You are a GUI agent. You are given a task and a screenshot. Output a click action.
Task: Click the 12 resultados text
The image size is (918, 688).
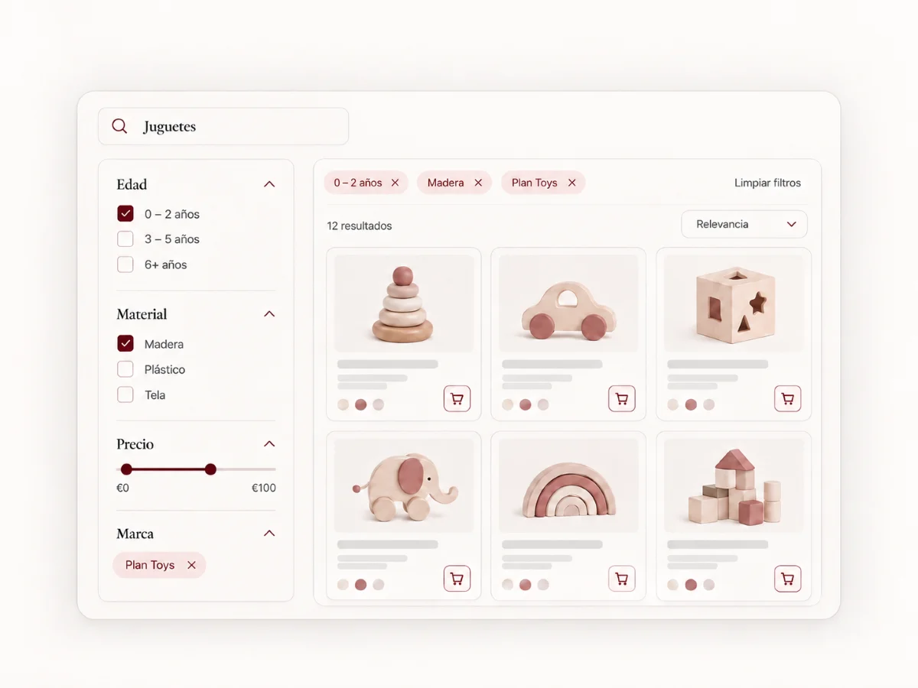(x=359, y=226)
